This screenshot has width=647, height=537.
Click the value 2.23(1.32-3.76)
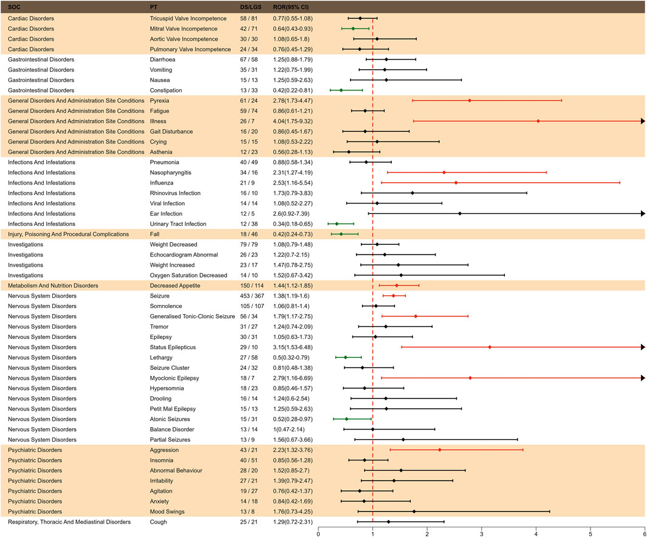pos(293,450)
